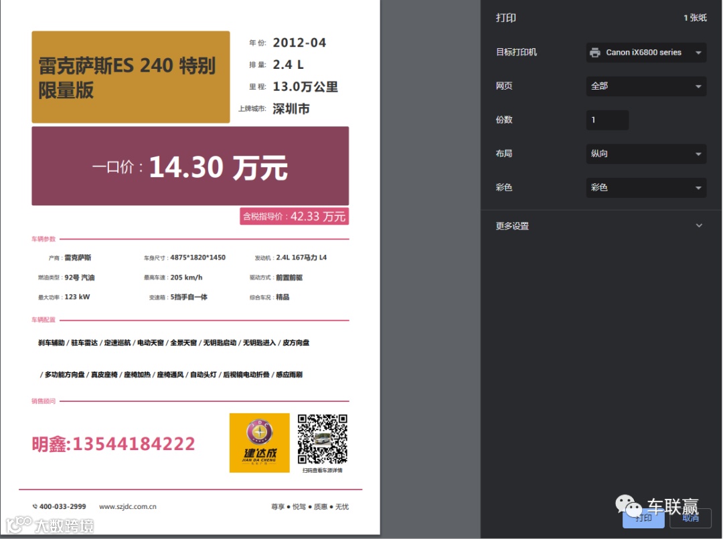The height and width of the screenshot is (539, 723).
Task: Click the slogan 尊享 悦驾 质惠 无忧
Action: (x=310, y=507)
